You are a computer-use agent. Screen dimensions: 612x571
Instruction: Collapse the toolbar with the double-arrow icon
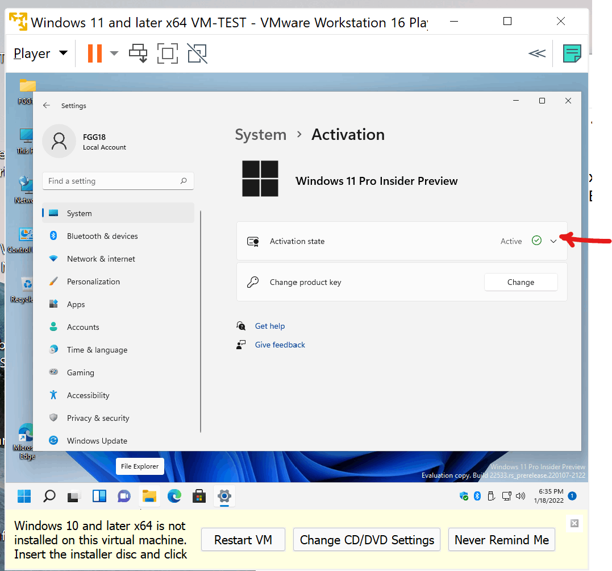pyautogui.click(x=537, y=53)
